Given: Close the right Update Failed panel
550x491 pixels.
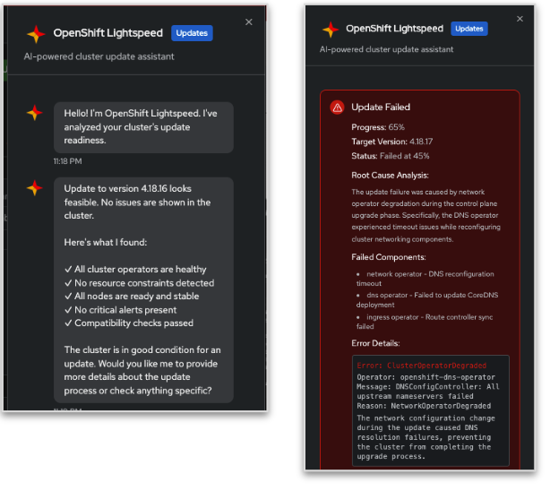Looking at the screenshot, I should 520,19.
